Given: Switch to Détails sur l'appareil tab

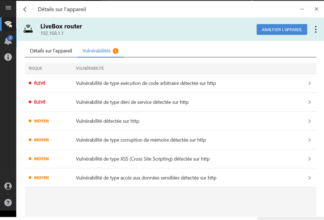Looking at the screenshot, I should pos(51,51).
